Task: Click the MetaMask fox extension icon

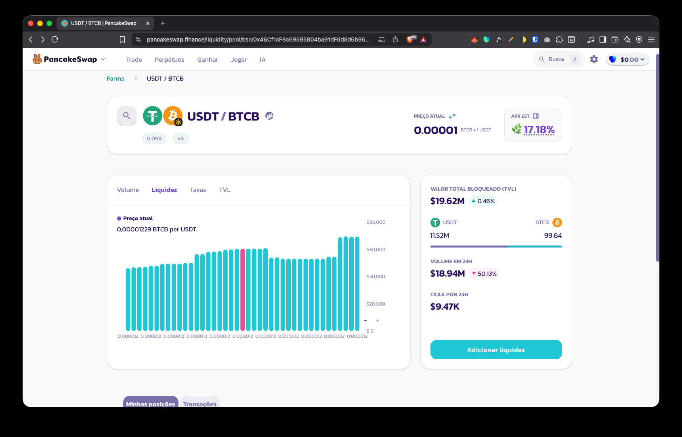Action: pos(474,40)
